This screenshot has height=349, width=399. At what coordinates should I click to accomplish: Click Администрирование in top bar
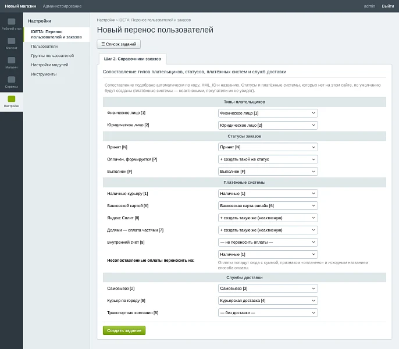pyautogui.click(x=62, y=6)
